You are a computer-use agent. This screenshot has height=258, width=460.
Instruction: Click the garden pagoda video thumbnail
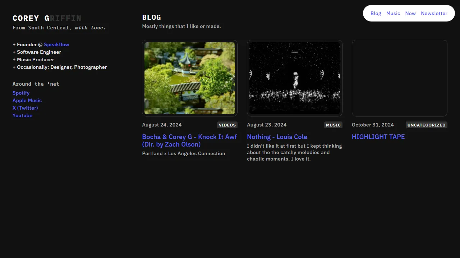[190, 78]
